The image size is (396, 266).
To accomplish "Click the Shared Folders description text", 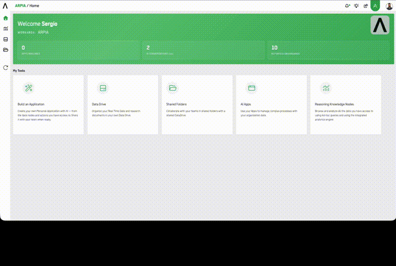I will [x=196, y=113].
